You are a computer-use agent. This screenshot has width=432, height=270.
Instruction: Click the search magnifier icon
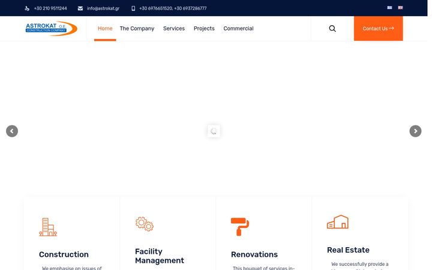[x=332, y=28]
